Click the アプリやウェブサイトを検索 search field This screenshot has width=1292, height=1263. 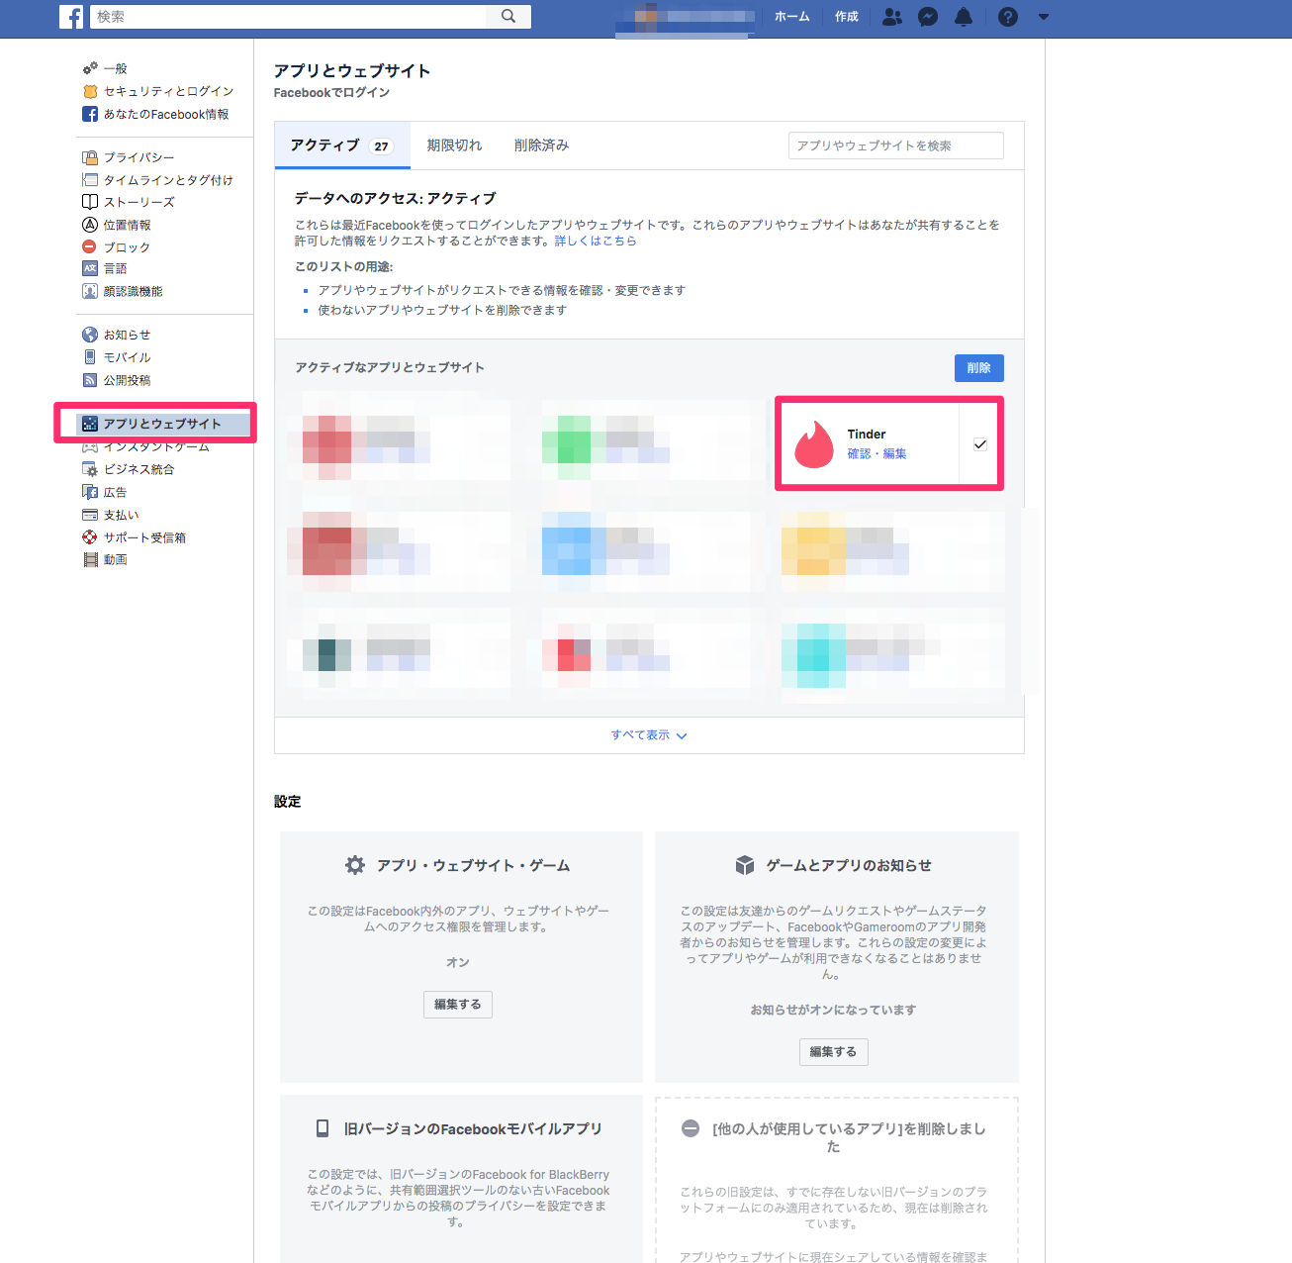coord(895,146)
